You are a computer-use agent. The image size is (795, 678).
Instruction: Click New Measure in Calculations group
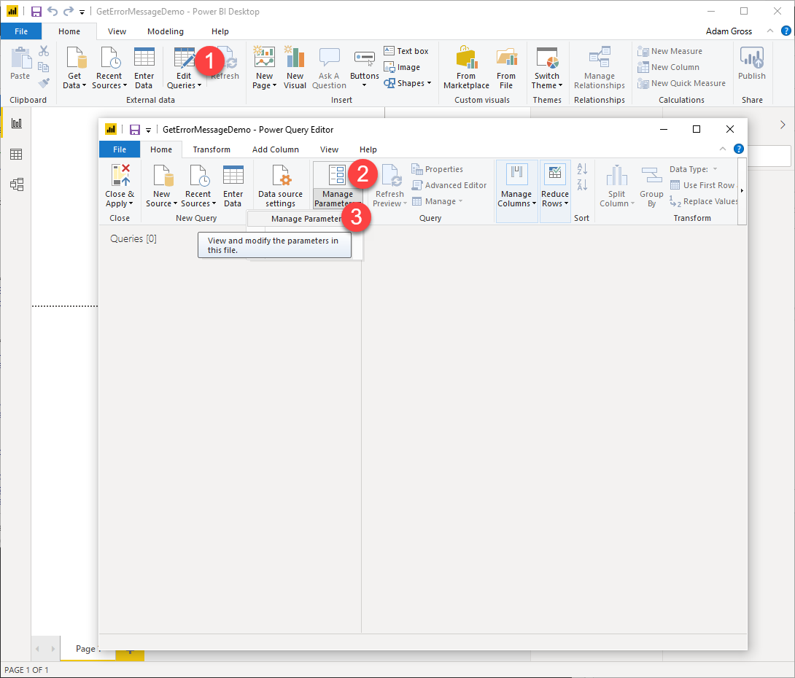coord(670,51)
